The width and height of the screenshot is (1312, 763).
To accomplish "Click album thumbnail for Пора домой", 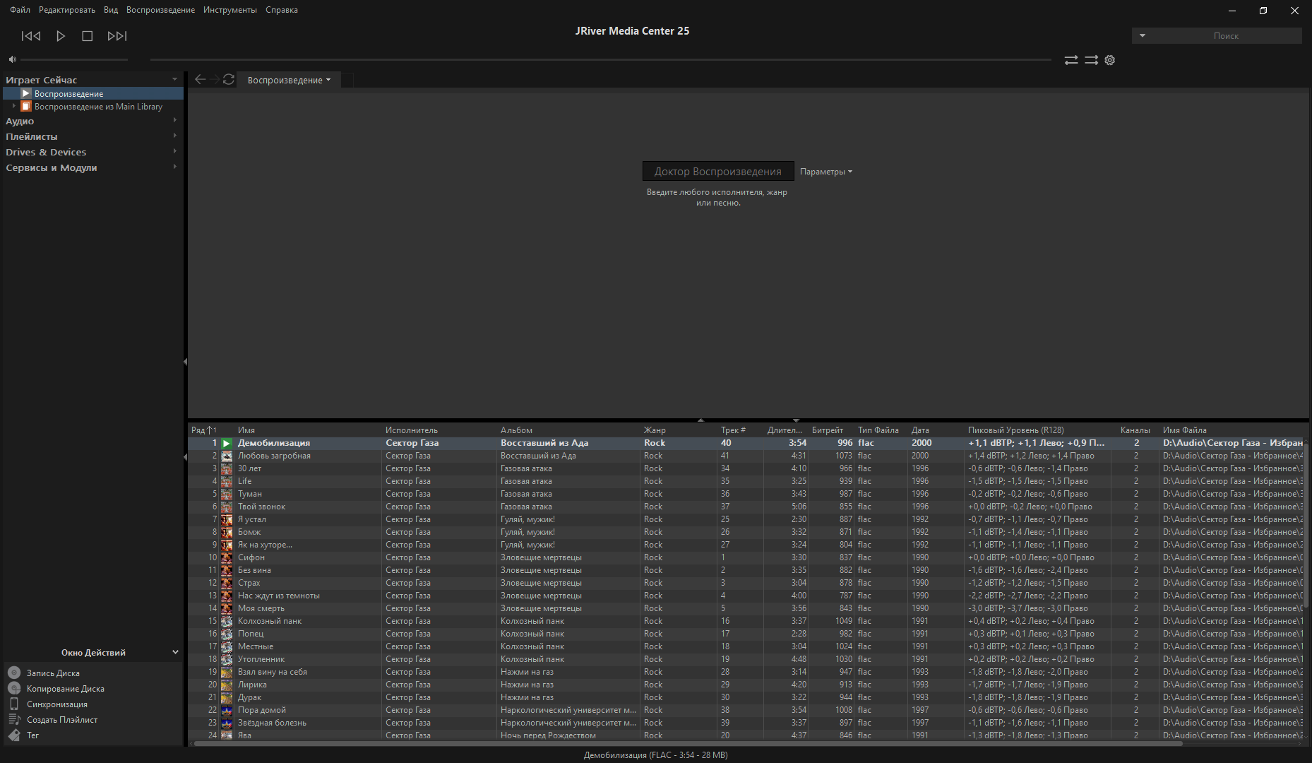I will 227,710.
